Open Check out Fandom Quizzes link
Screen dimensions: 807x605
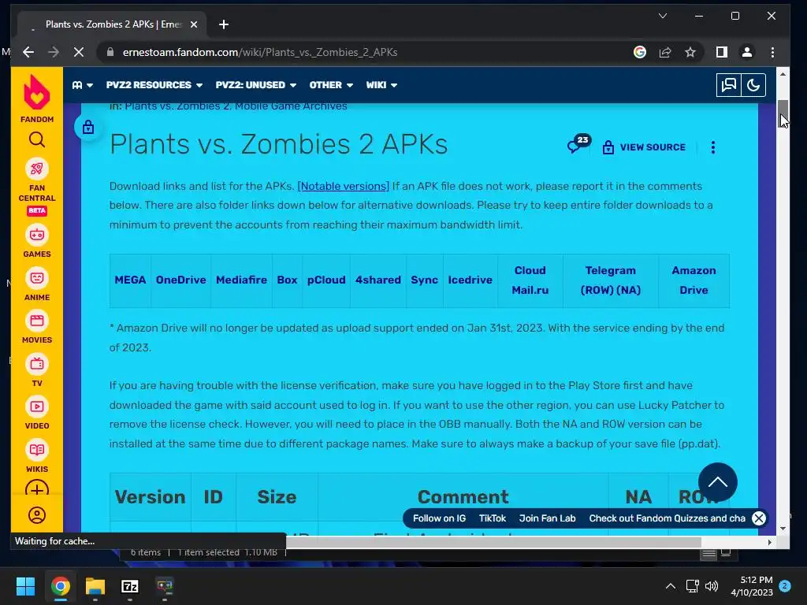(667, 518)
